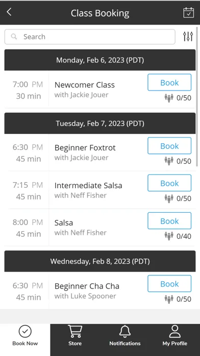Open the filter sliders icon beside Search
Viewport: 200px width, 356px height.
tap(188, 36)
